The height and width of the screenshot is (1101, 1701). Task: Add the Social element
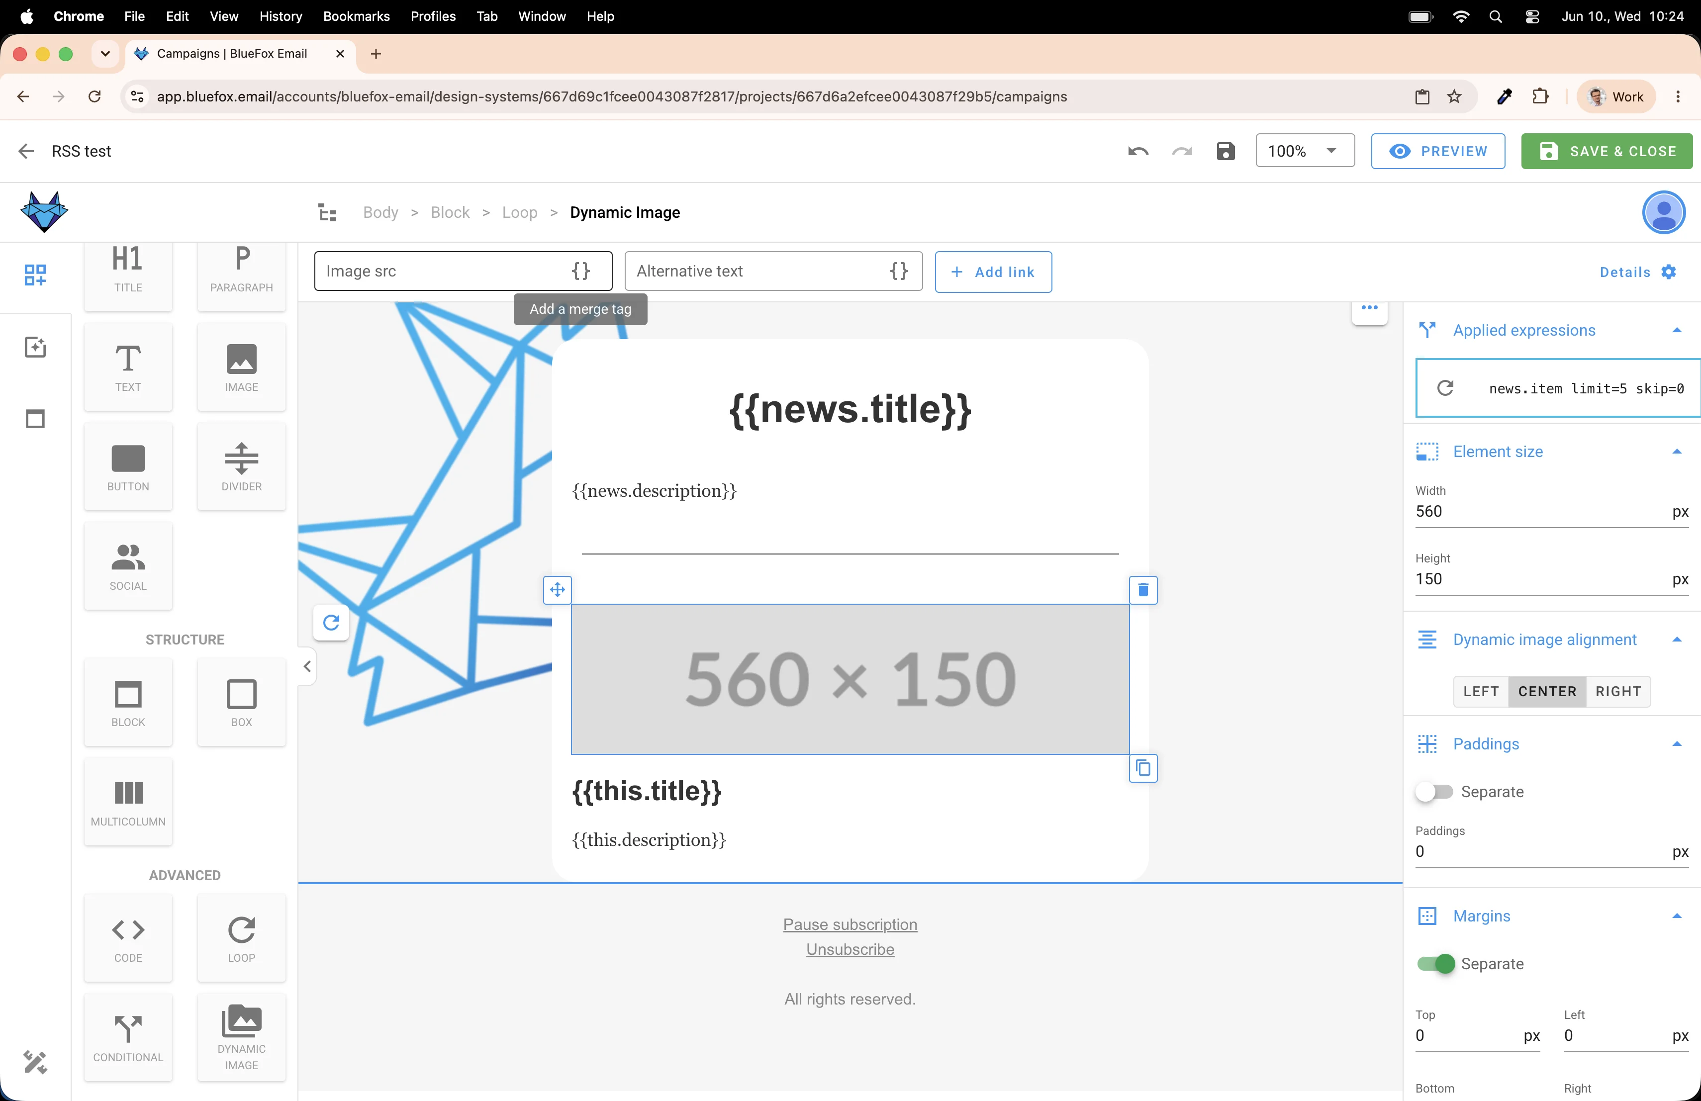128,566
